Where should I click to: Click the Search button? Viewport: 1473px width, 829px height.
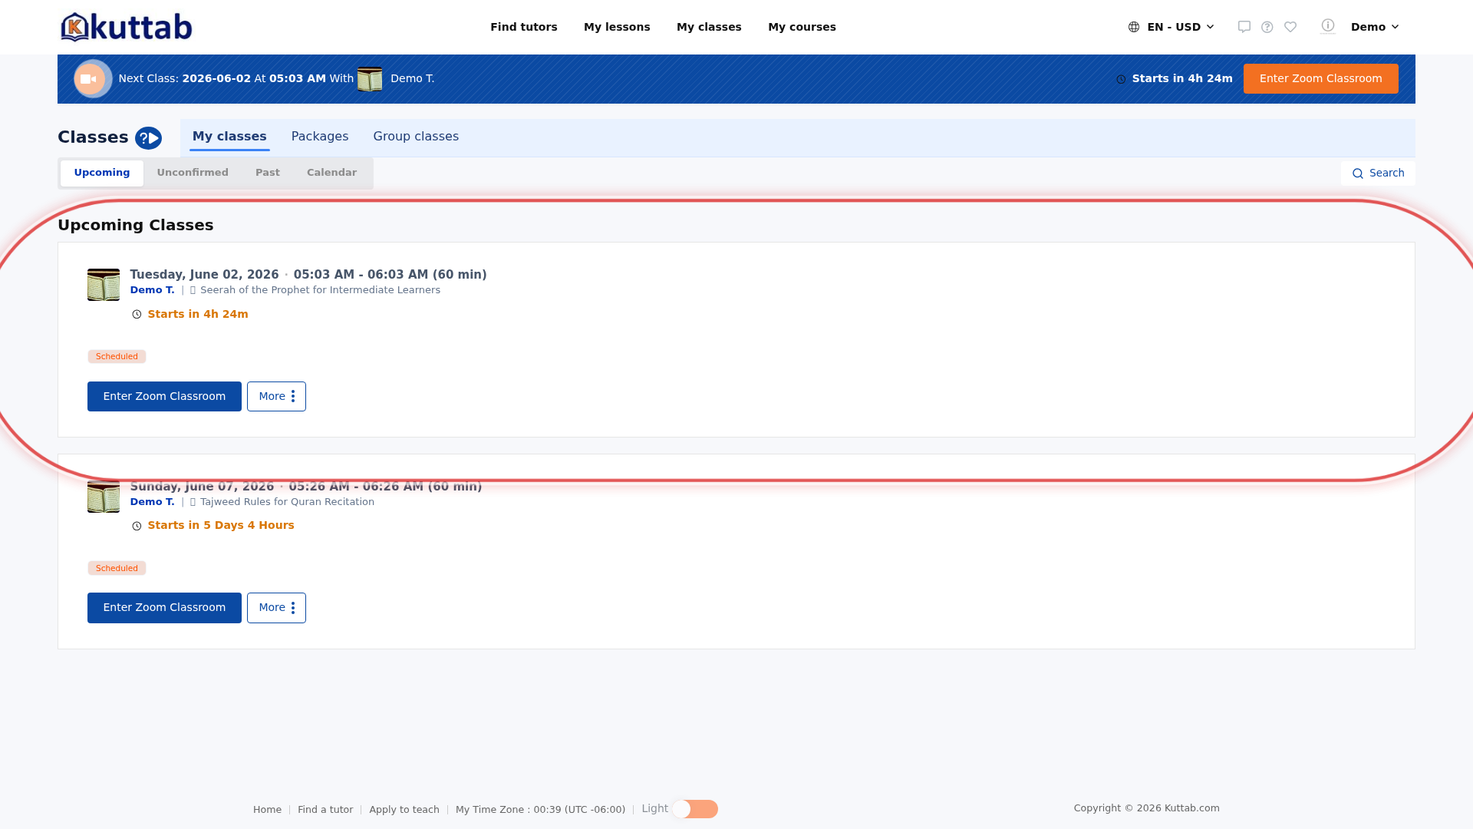[x=1378, y=173]
